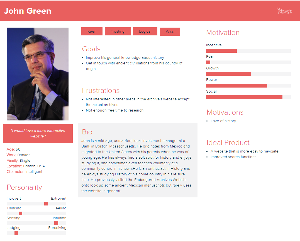Click the Xtensio logo in header
The width and height of the screenshot is (300, 242).
285,11
